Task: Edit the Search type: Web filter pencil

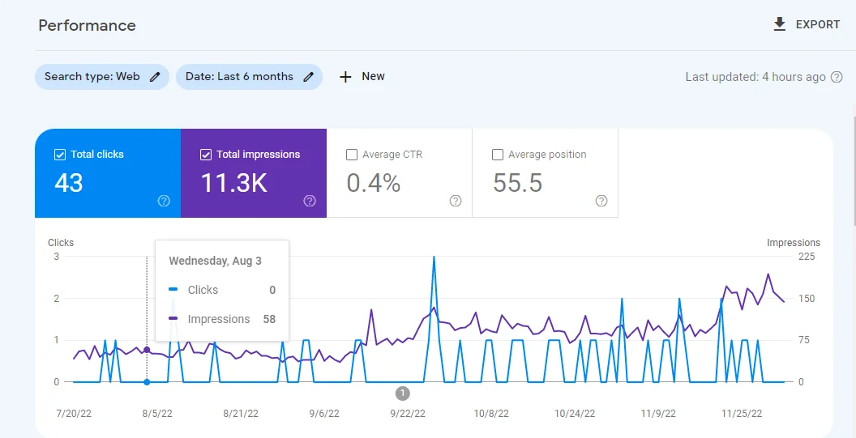Action: tap(155, 77)
